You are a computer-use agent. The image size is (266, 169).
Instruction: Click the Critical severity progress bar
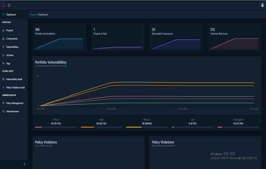(56, 127)
